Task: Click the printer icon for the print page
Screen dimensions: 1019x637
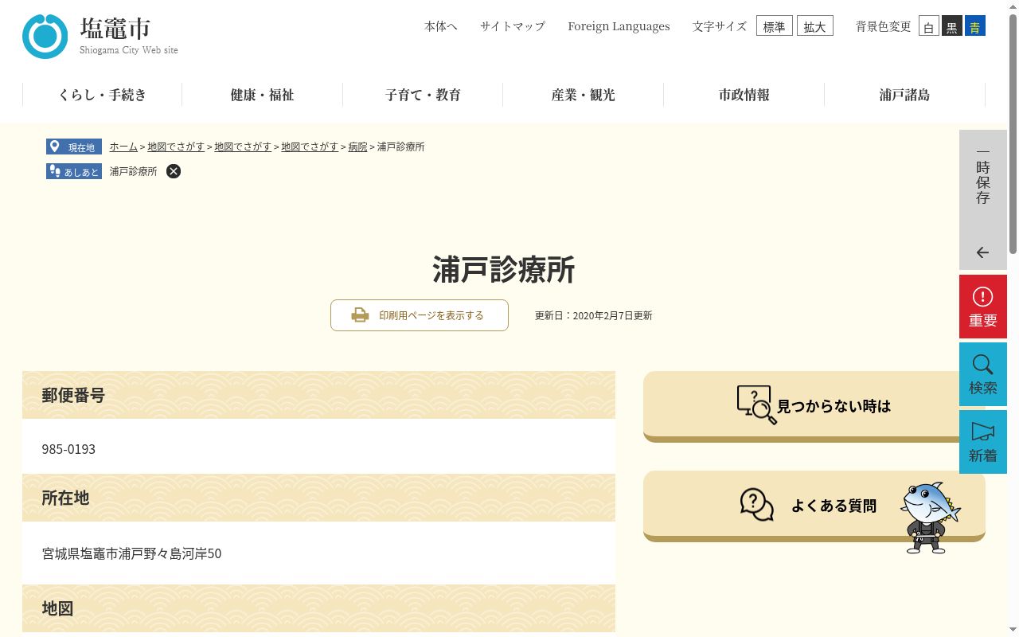Action: pyautogui.click(x=360, y=315)
